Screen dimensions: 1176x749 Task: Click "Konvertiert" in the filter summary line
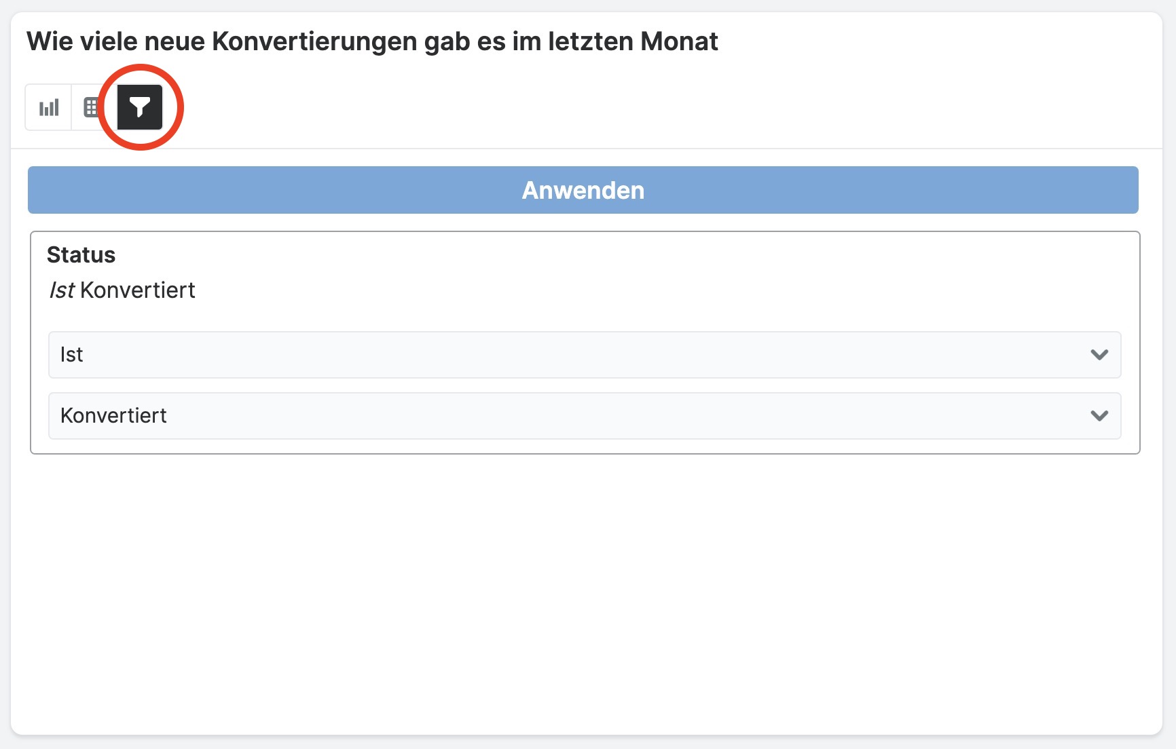(x=138, y=290)
